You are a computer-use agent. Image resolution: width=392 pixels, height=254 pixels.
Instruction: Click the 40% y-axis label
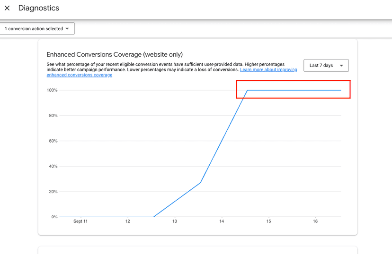pos(53,166)
